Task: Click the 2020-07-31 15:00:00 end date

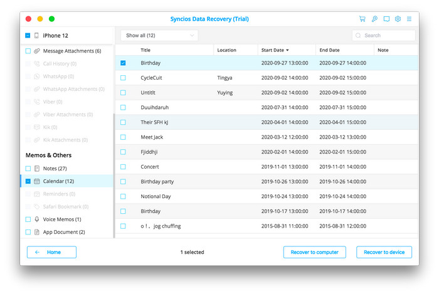Action: click(x=342, y=107)
